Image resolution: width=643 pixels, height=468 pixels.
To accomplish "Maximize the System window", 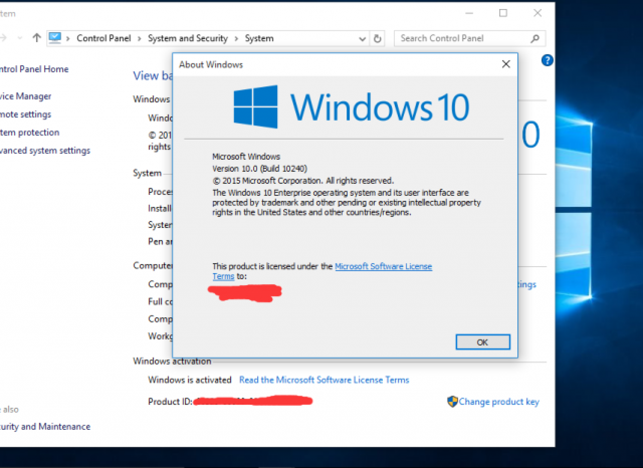I will coord(503,14).
